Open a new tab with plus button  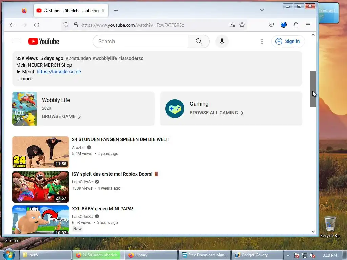(x=116, y=10)
